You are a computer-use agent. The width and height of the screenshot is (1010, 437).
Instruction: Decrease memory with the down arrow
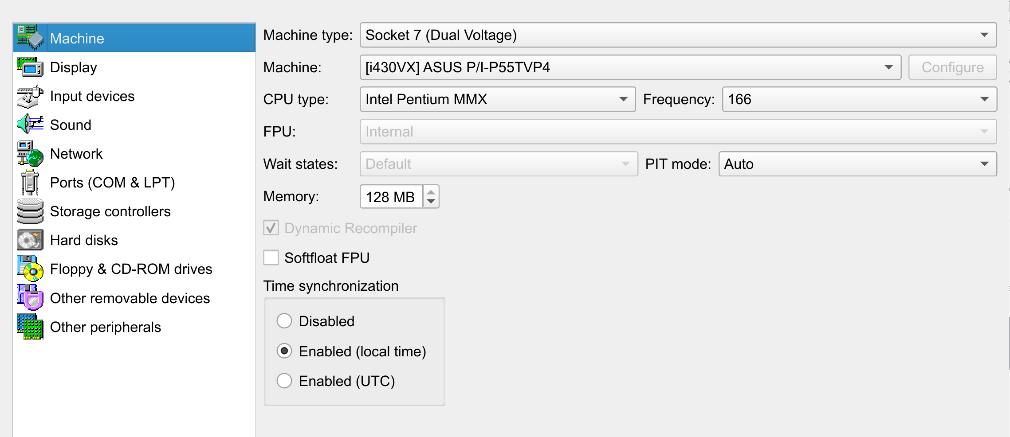(x=431, y=201)
